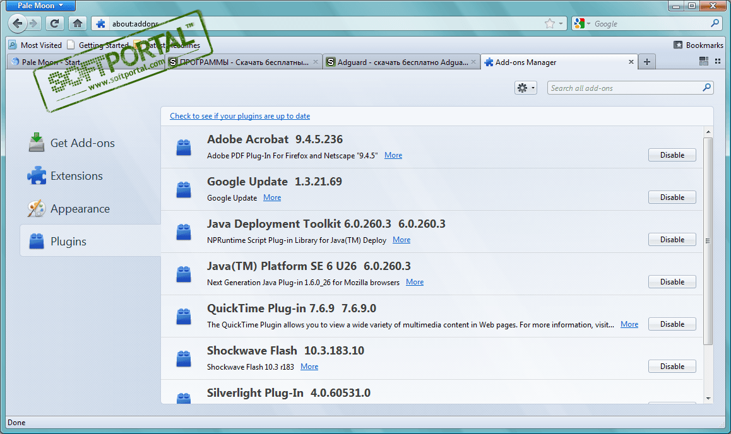Switch to the Adguard tab

(x=401, y=62)
